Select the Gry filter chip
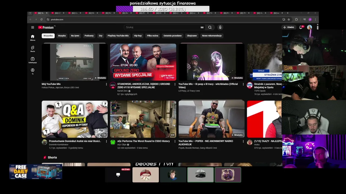Screen dimensions: 346x194 (x=101, y=36)
